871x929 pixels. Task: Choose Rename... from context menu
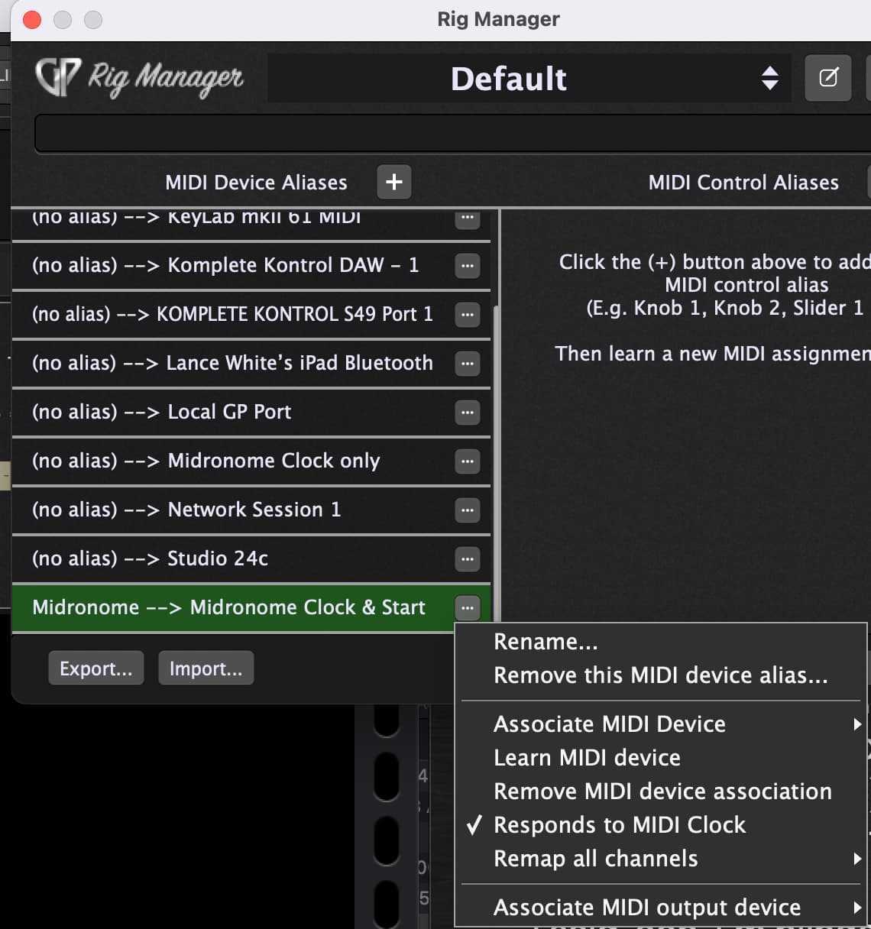(x=661, y=642)
